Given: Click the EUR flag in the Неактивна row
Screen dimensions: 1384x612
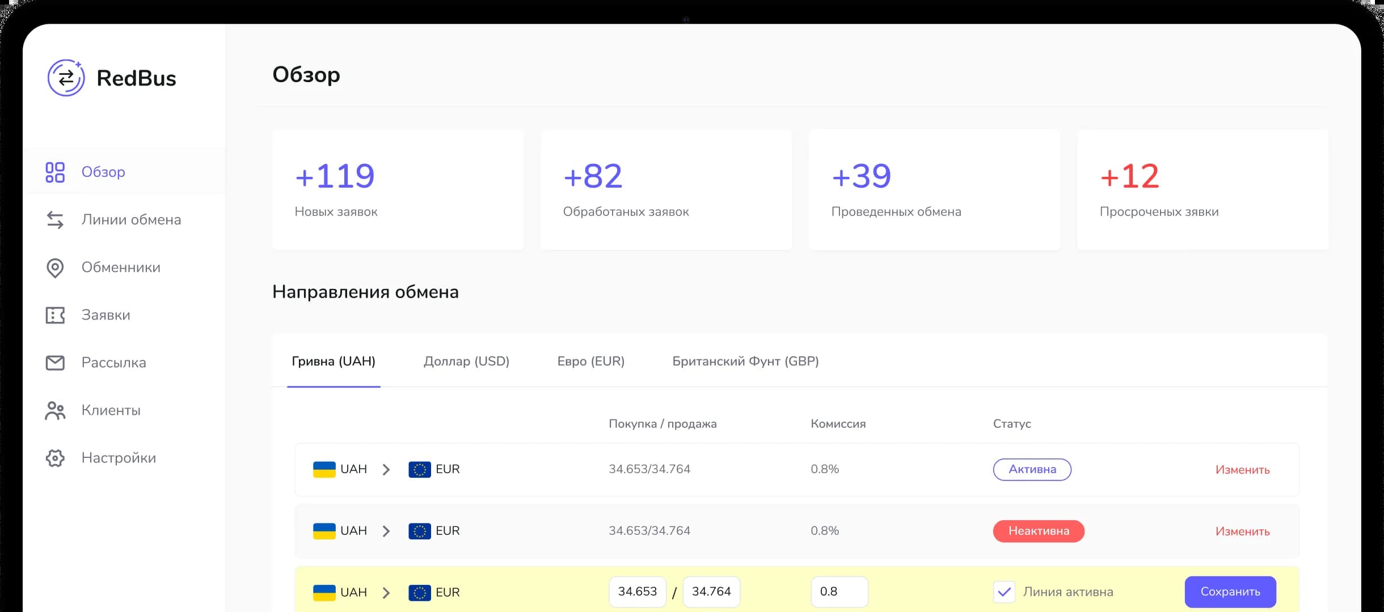Looking at the screenshot, I should [420, 532].
